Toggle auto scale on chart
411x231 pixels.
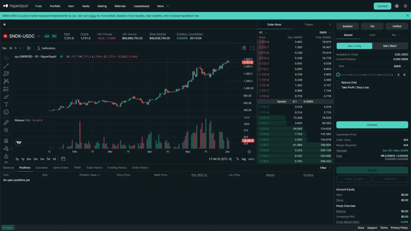251,159
